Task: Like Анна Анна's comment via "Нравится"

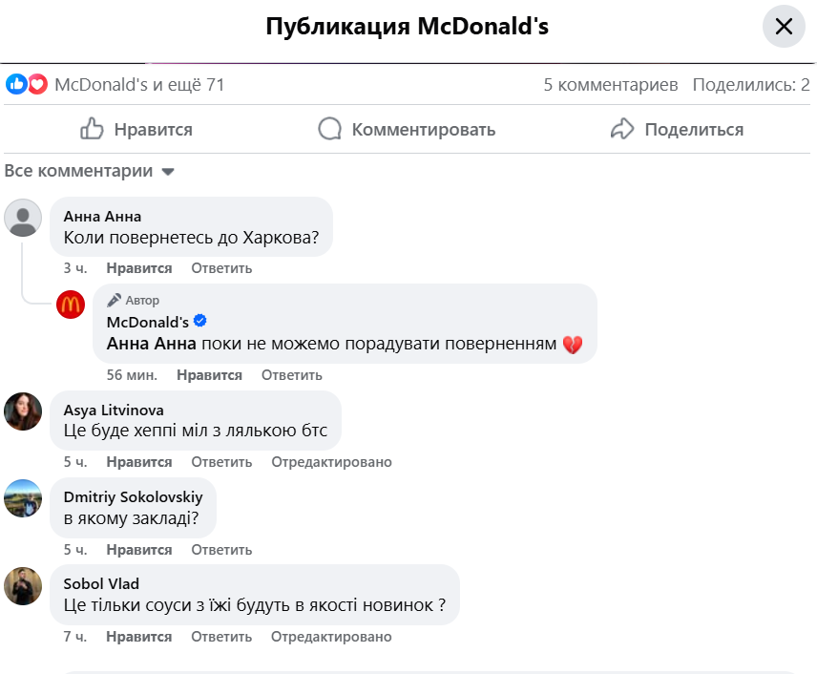Action: 139,268
